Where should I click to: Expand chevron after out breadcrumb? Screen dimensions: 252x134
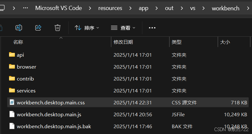(182, 8)
